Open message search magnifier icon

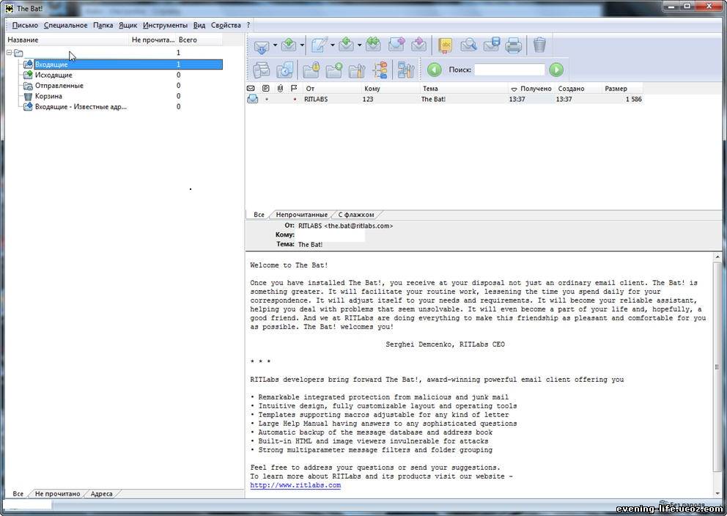(x=469, y=45)
